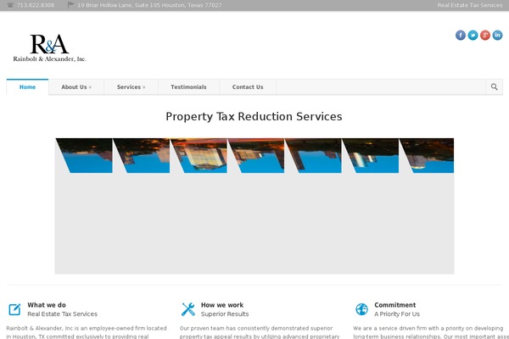The width and height of the screenshot is (509, 339).
Task: Open the Facebook social icon
Action: [461, 35]
